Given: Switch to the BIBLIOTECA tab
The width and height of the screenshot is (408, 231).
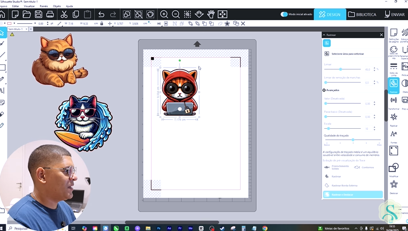Looking at the screenshot, I should pos(362,15).
